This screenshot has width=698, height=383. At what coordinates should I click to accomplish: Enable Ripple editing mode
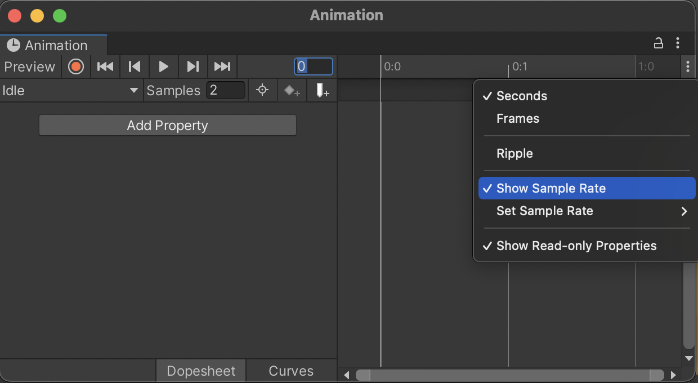(514, 153)
